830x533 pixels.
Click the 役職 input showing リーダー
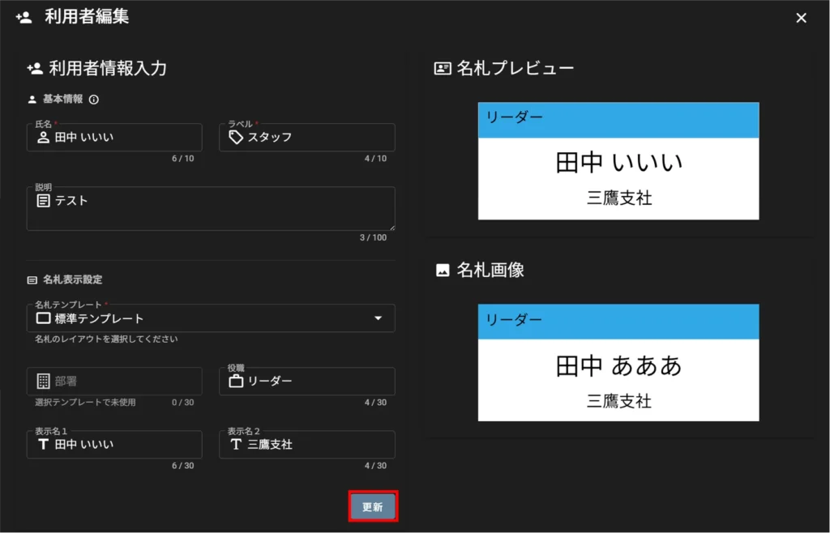point(316,382)
